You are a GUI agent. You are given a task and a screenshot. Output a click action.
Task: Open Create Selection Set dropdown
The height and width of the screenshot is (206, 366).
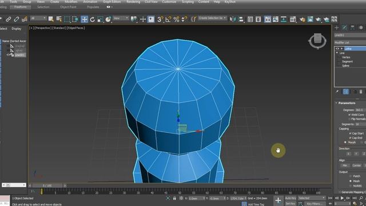pos(212,18)
